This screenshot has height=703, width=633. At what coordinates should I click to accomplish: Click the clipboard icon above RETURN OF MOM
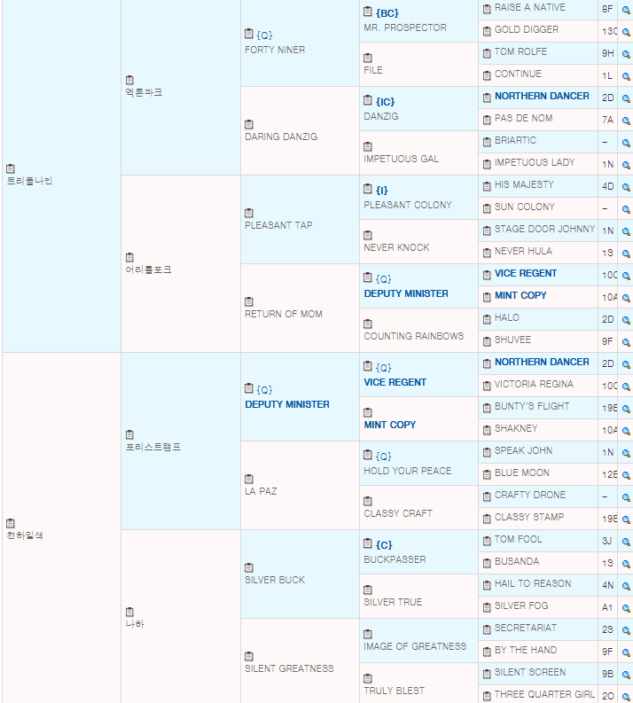coord(249,301)
